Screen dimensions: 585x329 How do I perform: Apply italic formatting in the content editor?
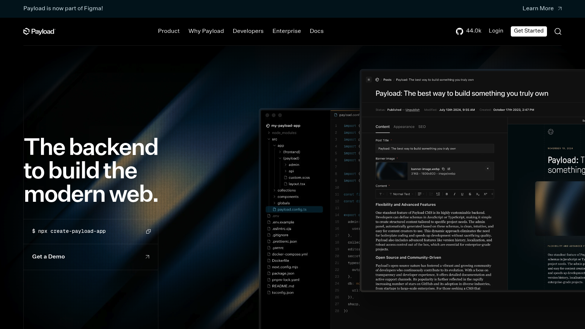[454, 194]
